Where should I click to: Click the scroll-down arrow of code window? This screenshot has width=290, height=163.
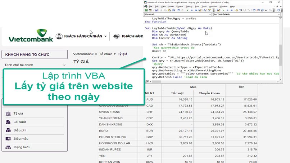(x=281, y=79)
